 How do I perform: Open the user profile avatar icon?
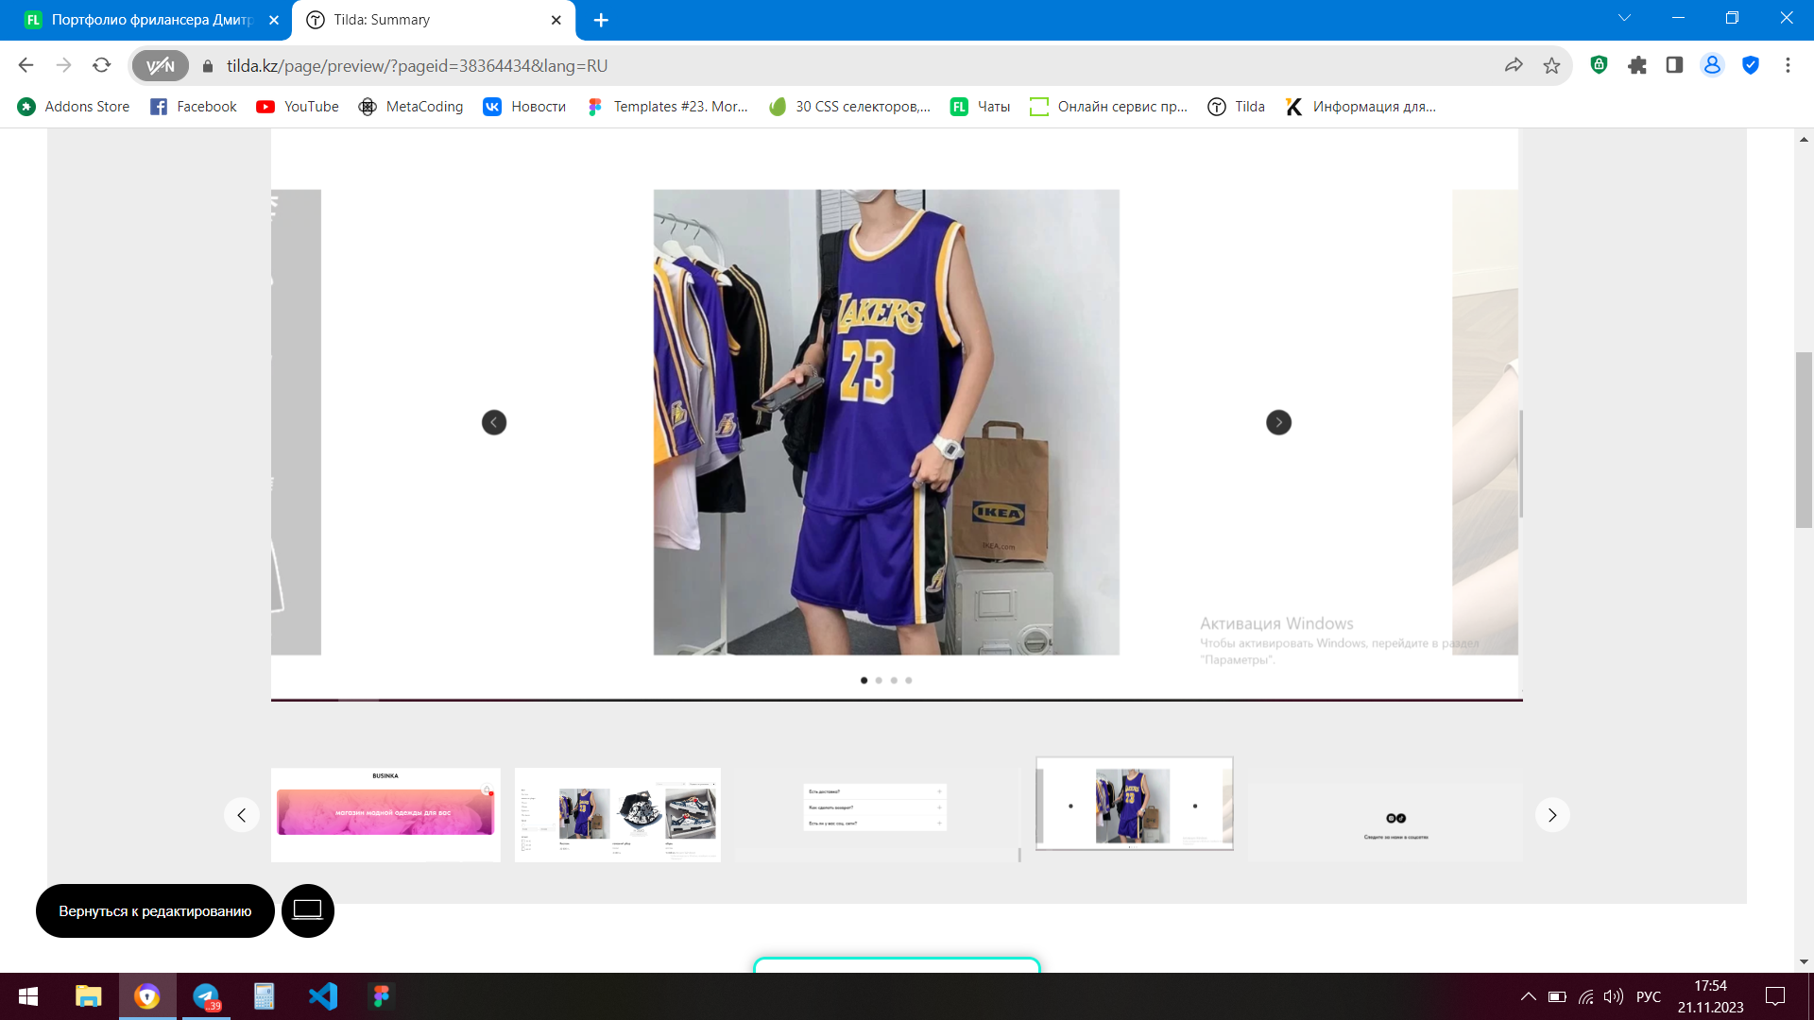click(1712, 65)
